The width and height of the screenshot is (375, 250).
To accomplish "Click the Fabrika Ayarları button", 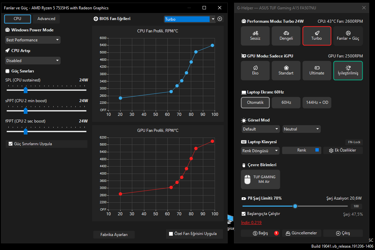I will click(x=114, y=235).
